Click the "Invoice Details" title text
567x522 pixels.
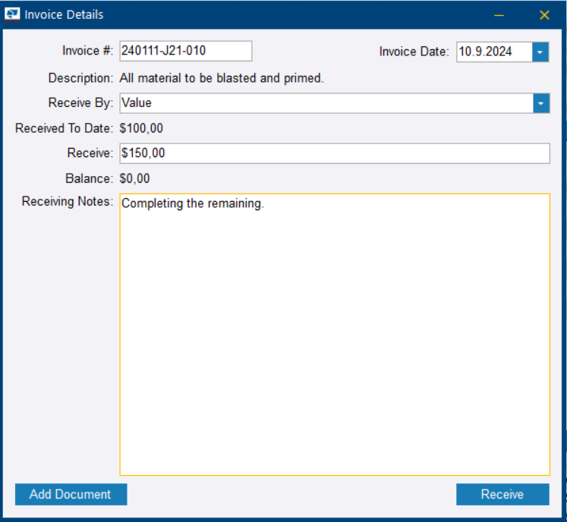tap(64, 15)
